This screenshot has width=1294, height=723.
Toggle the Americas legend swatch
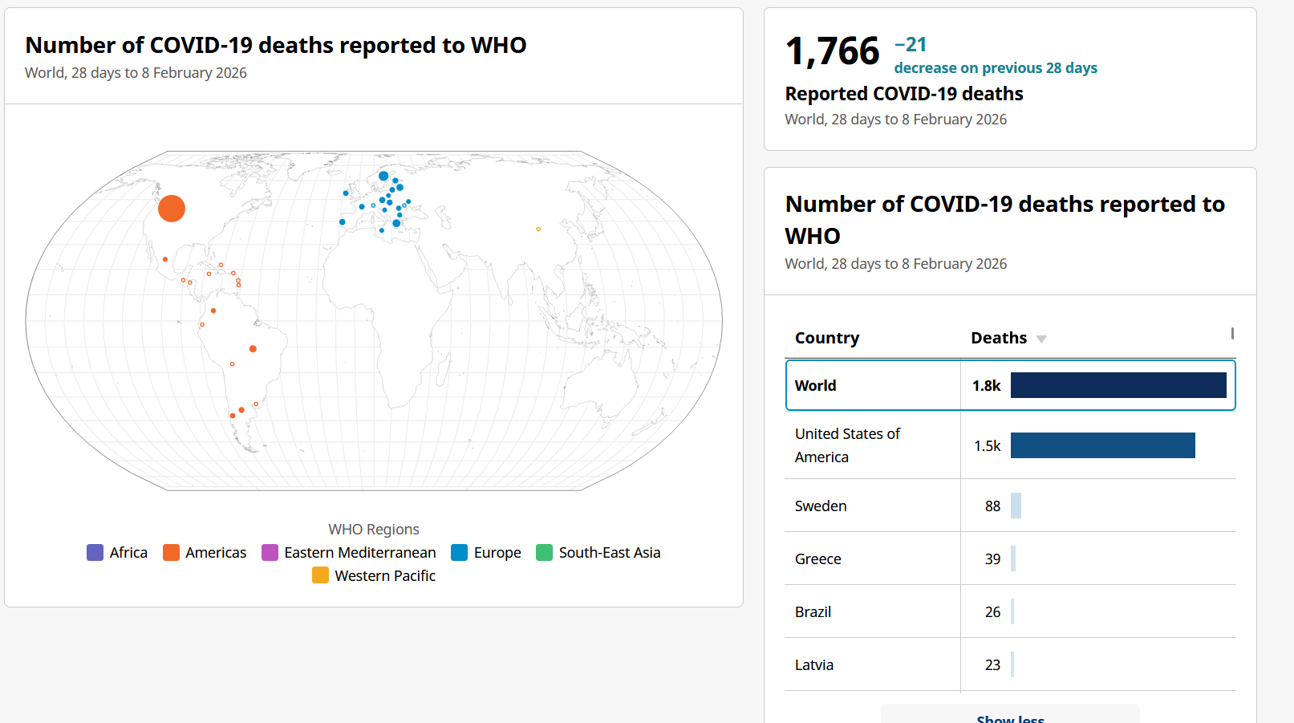click(x=171, y=553)
